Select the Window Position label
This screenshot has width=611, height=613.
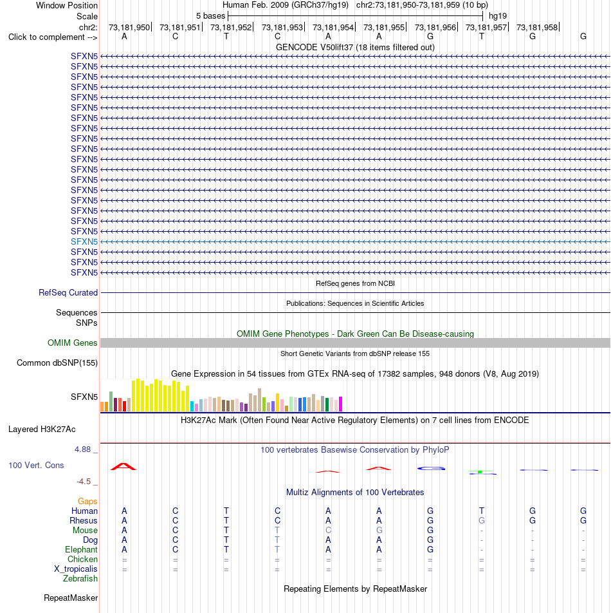[x=67, y=5]
